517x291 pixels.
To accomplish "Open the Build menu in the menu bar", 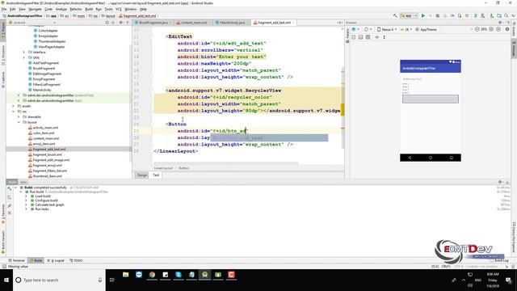I will pos(89,9).
